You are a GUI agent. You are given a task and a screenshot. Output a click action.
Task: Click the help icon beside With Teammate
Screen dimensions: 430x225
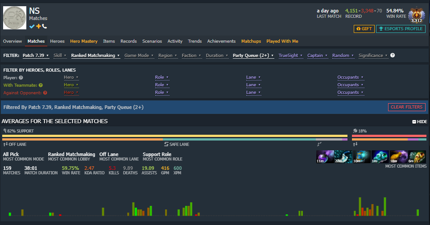(x=41, y=85)
